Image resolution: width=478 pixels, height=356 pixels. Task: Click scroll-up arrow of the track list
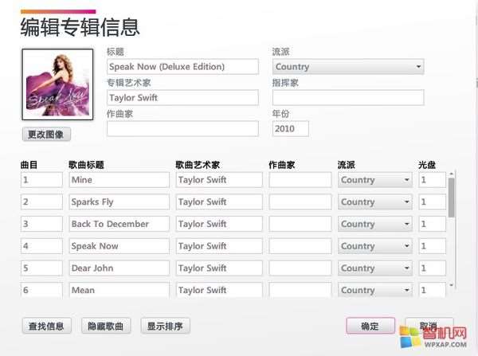click(x=452, y=174)
